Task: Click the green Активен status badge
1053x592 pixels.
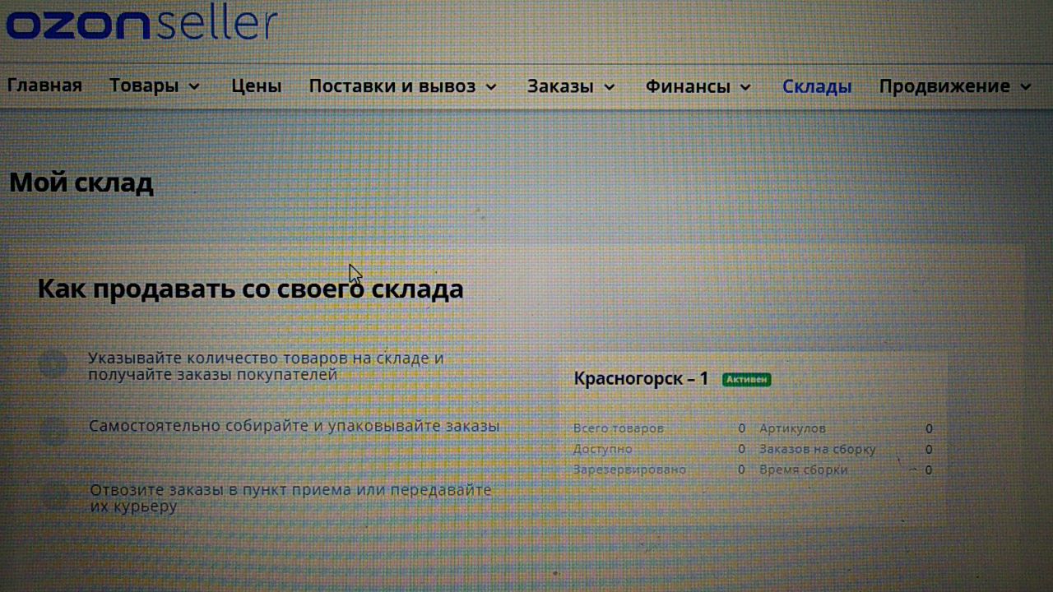Action: [x=746, y=379]
